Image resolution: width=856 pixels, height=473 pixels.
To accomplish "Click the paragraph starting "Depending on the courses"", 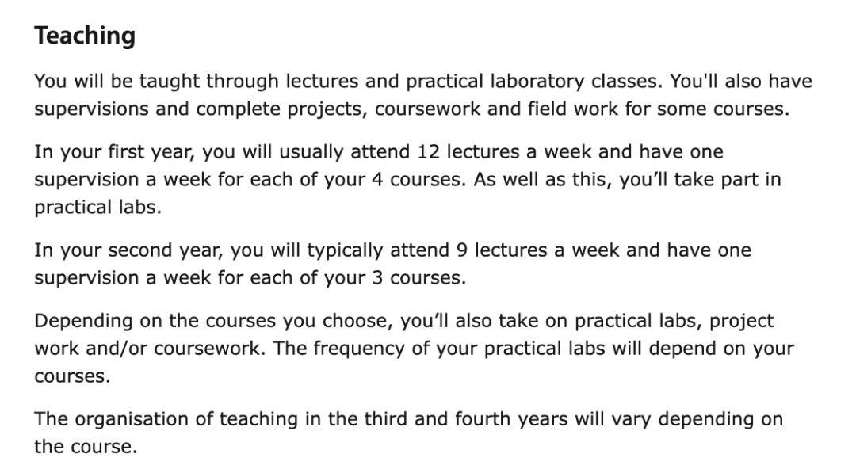I will tap(415, 348).
